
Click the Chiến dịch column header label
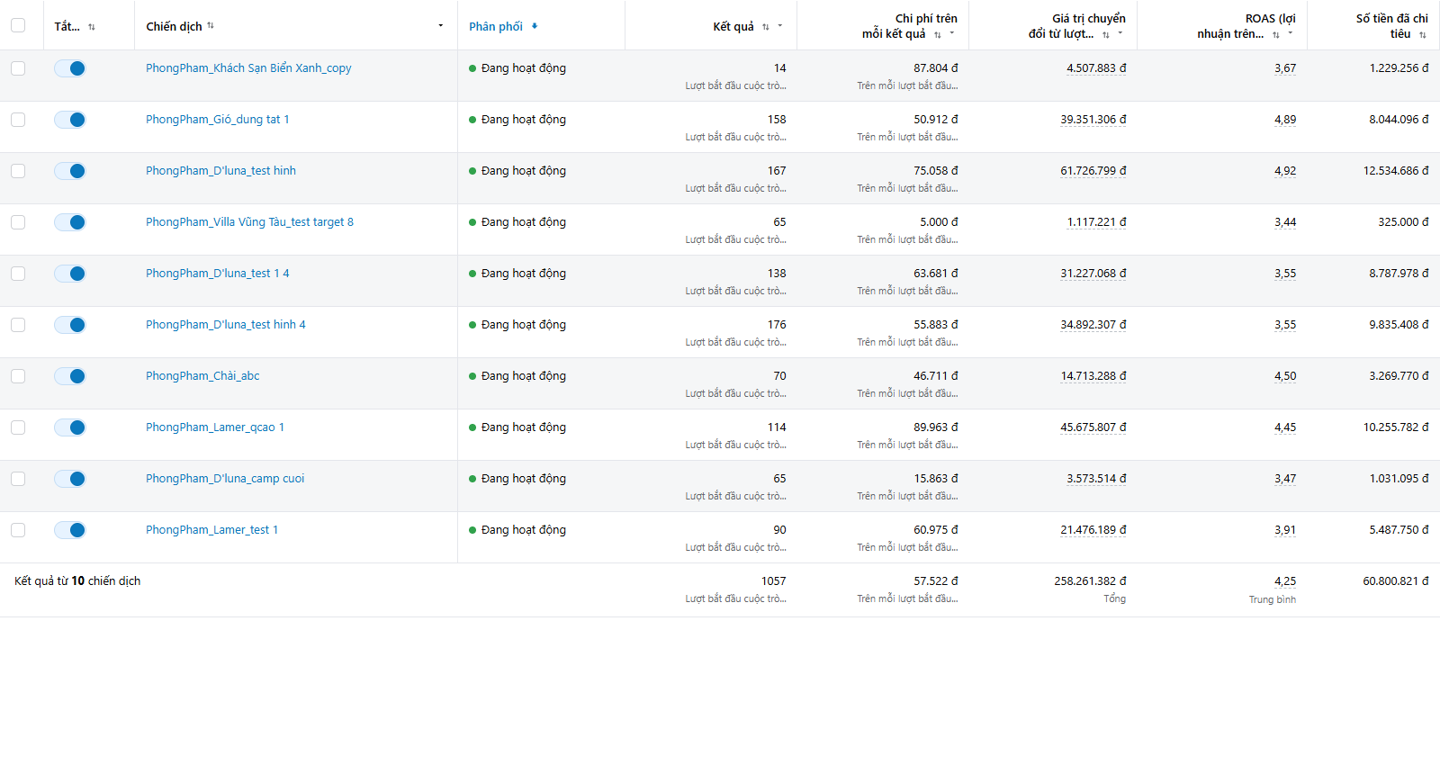tap(174, 26)
